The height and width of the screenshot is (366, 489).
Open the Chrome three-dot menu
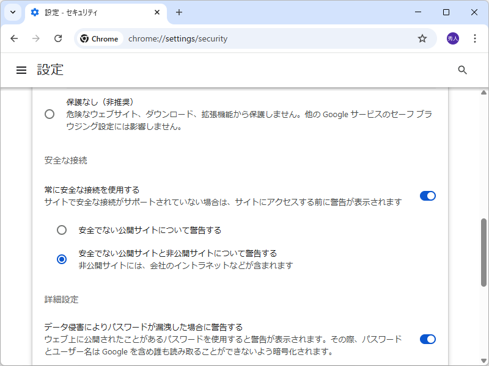[475, 38]
